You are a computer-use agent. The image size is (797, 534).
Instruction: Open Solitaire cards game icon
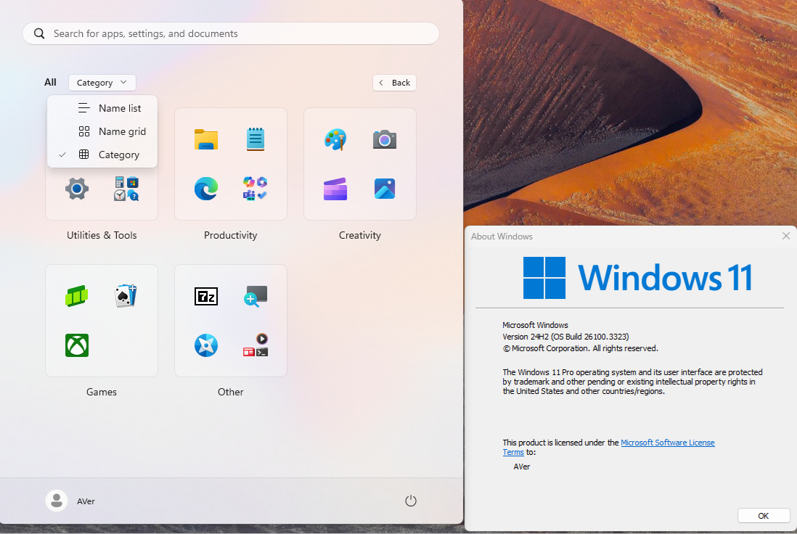click(x=126, y=296)
